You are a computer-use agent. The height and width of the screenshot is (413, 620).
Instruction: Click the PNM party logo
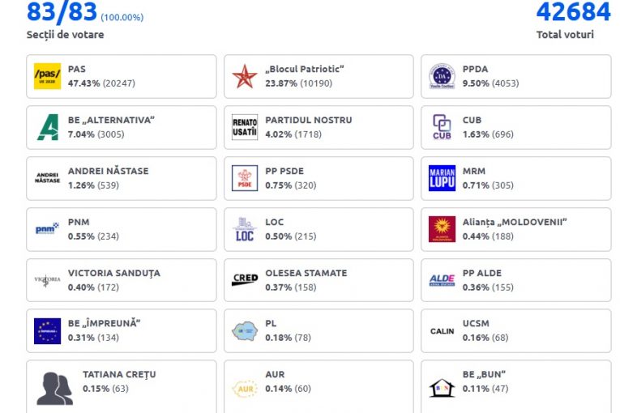tap(47, 229)
